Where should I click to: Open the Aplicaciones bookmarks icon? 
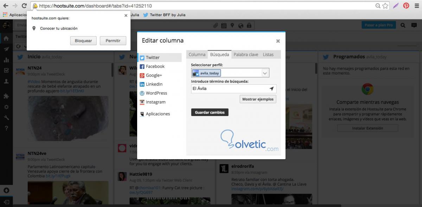[5, 15]
